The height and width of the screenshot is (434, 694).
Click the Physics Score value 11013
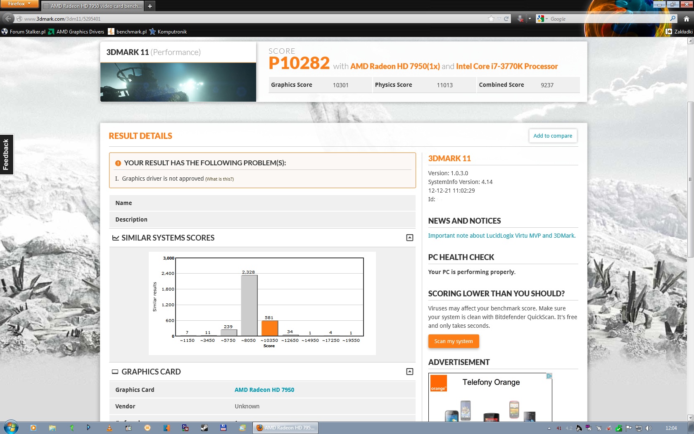[445, 85]
